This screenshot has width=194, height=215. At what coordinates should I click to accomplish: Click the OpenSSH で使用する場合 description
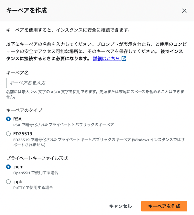[36, 173]
